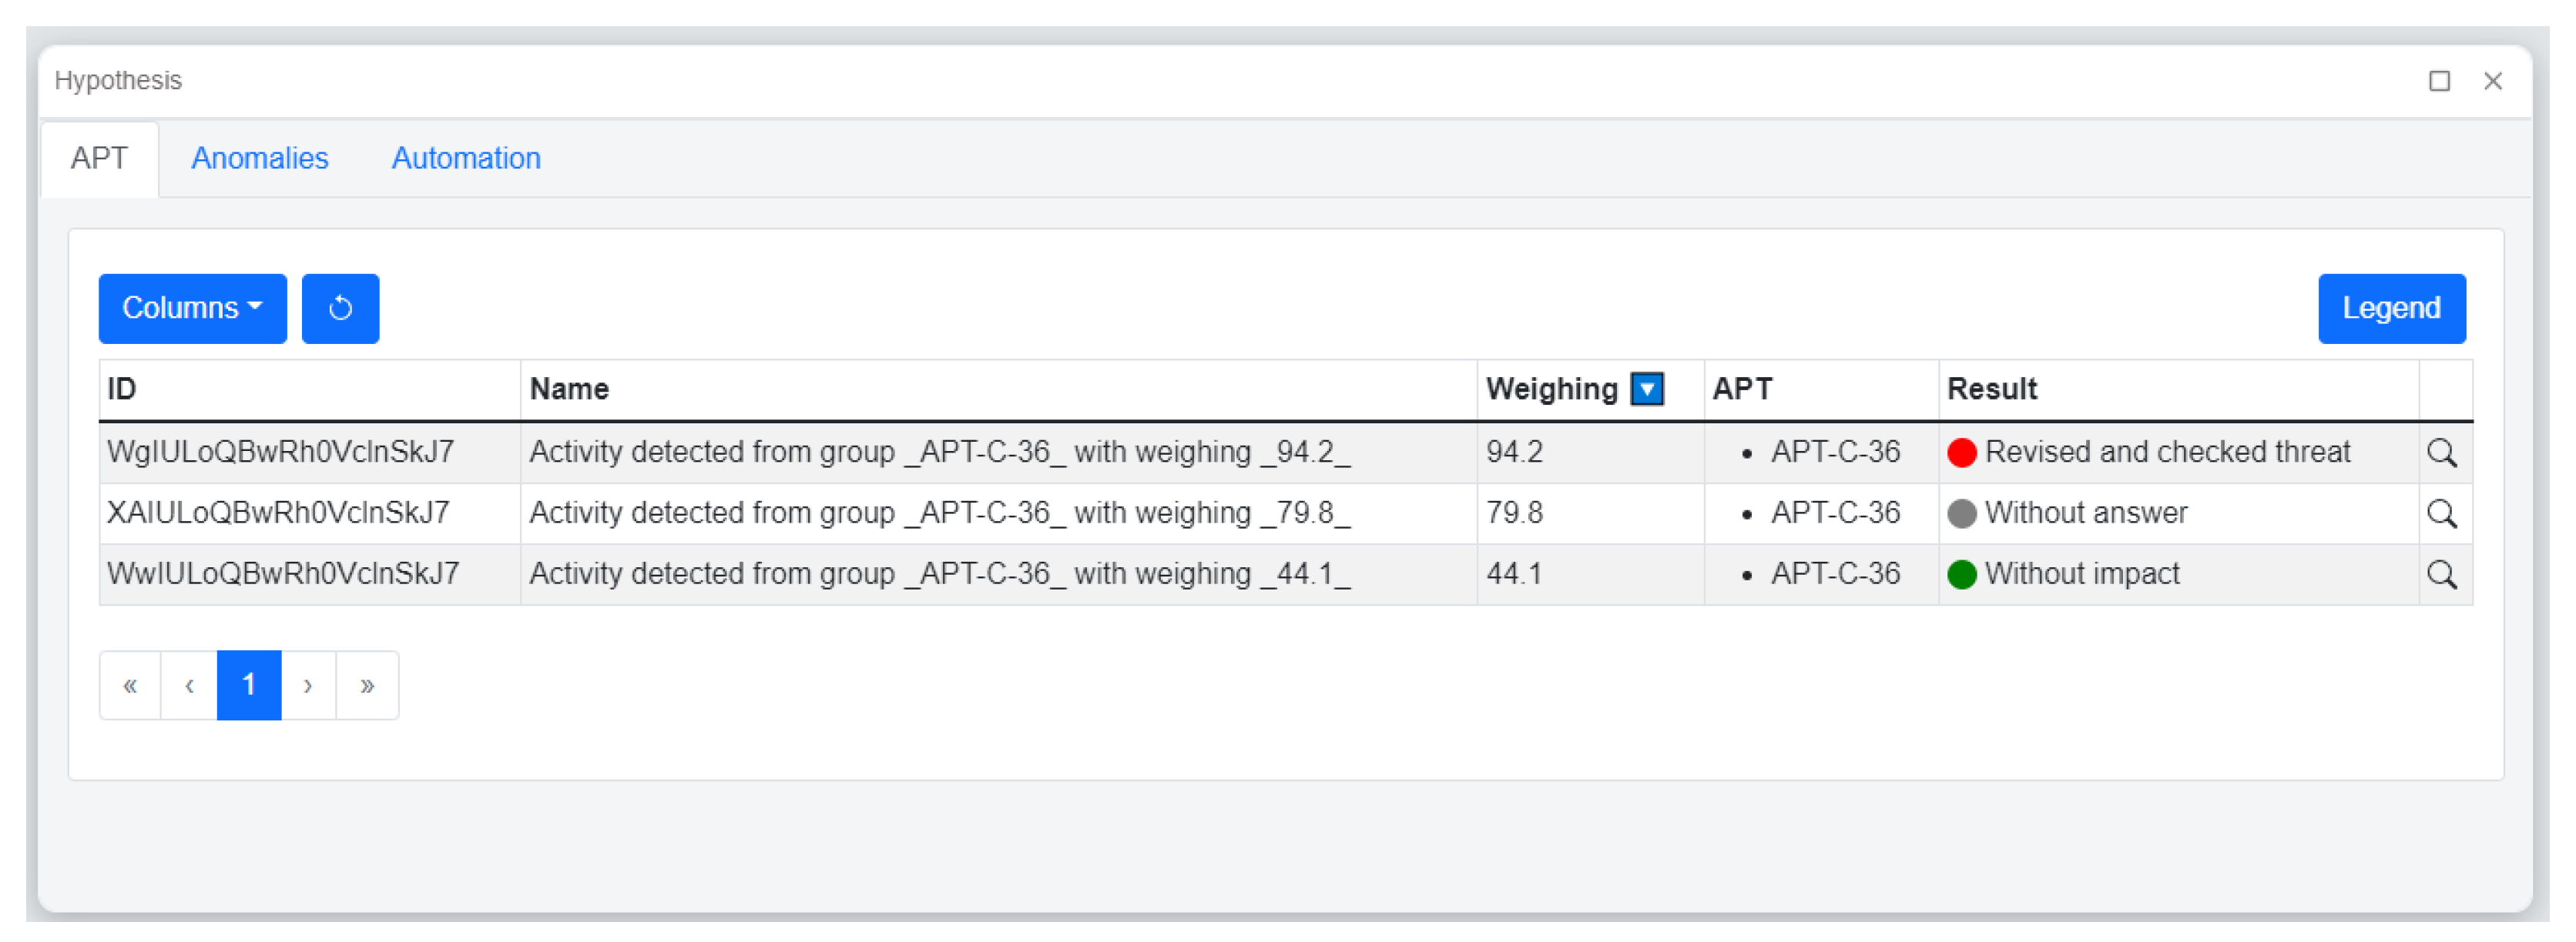Close the Hypothesis window

(2492, 81)
